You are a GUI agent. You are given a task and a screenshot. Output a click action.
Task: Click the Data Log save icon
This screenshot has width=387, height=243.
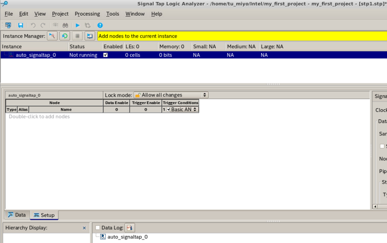coord(130,228)
